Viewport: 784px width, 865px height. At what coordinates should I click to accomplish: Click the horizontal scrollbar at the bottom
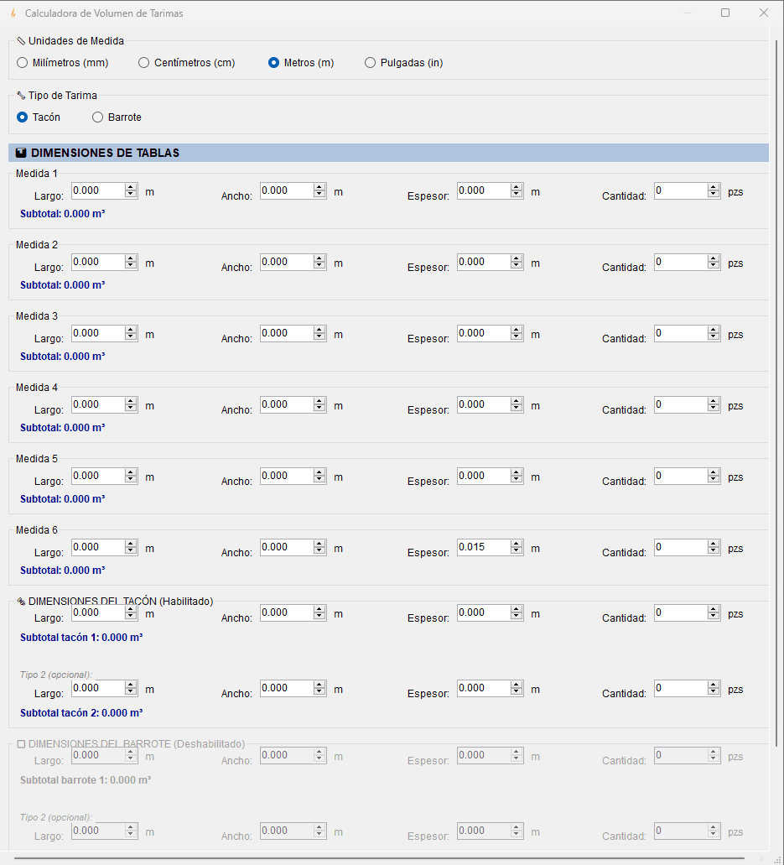pos(379,858)
